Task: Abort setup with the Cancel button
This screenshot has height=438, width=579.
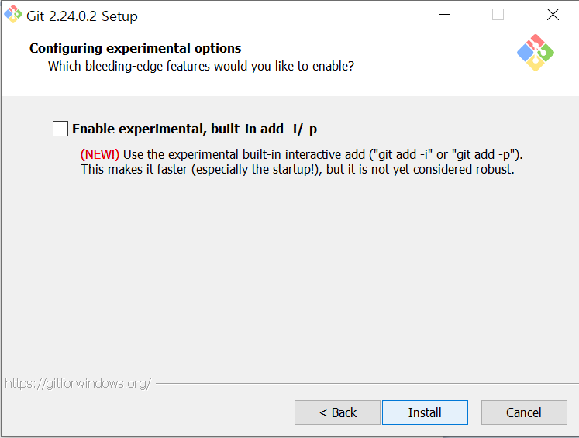Action: [524, 412]
